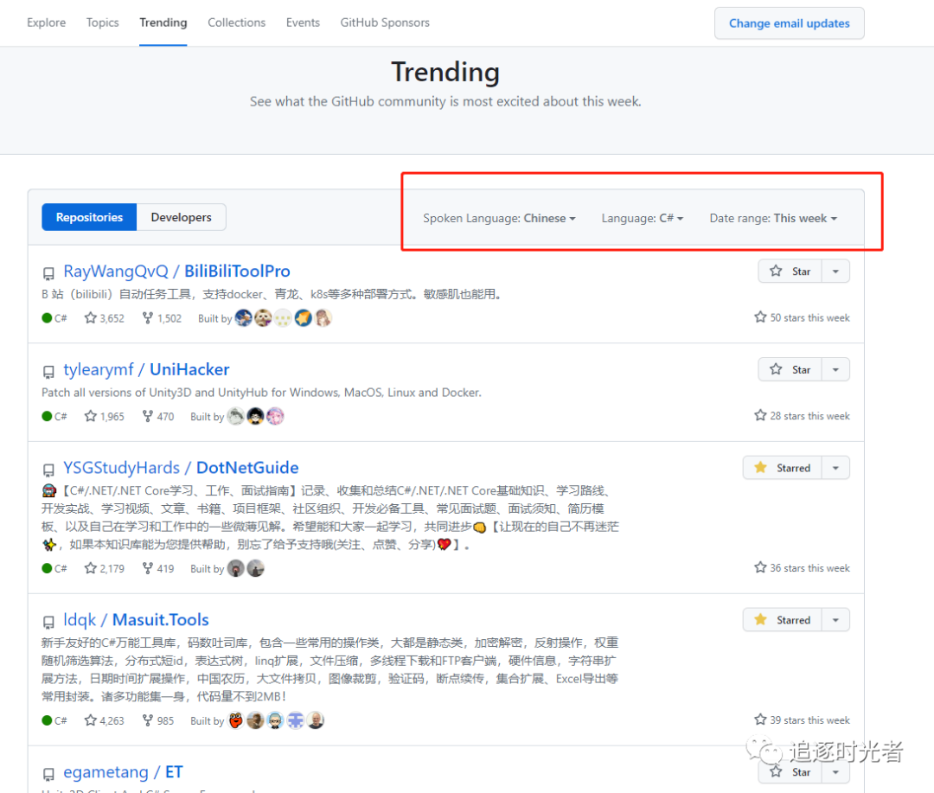Image resolution: width=934 pixels, height=793 pixels.
Task: Open ldqk / Masuit.Tools repository
Action: coord(137,620)
